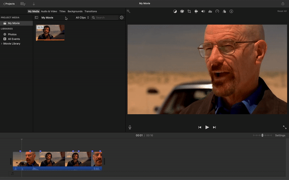Image resolution: width=289 pixels, height=180 pixels.
Task: Select the 56.7s clip thumbnail in browser
Action: point(50,33)
